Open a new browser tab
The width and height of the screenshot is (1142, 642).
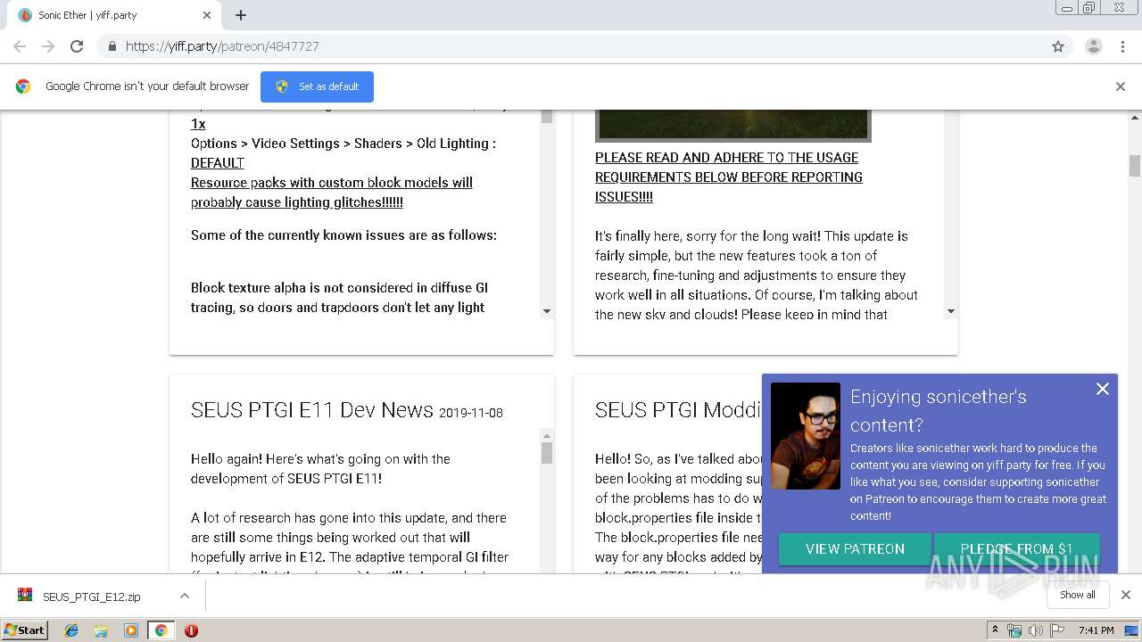pyautogui.click(x=241, y=15)
